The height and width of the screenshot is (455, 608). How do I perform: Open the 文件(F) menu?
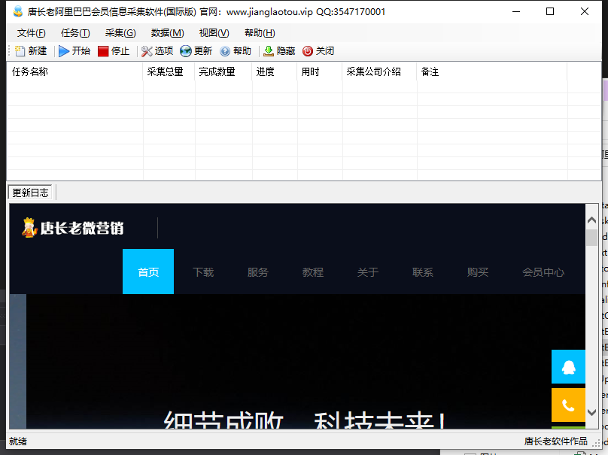[x=31, y=33]
